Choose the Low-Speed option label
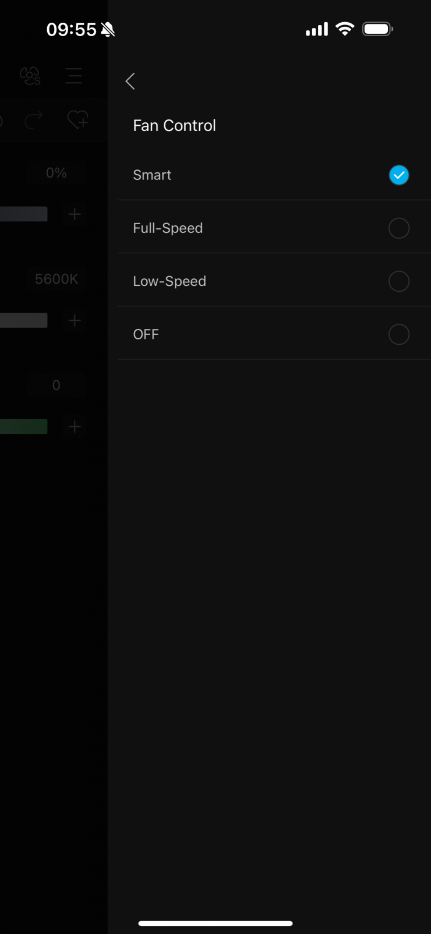The width and height of the screenshot is (431, 934). [169, 281]
